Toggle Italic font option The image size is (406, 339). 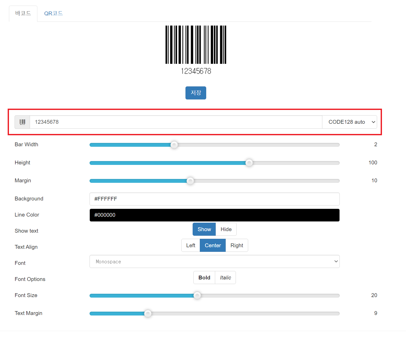225,278
